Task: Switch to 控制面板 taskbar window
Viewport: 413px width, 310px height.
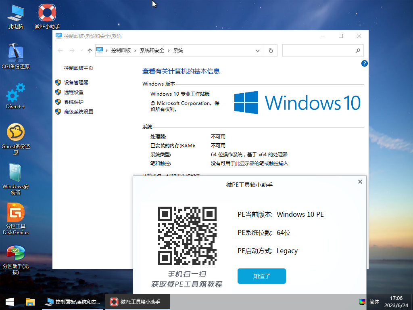Action: click(73, 302)
